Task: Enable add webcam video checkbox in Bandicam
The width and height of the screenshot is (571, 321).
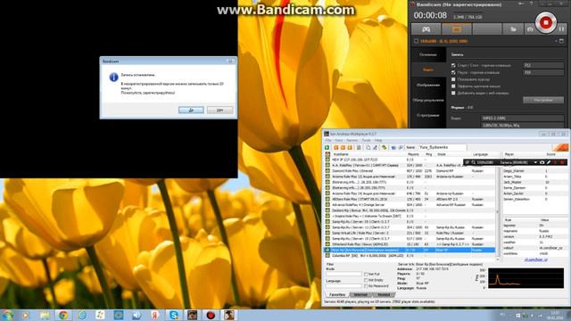Action: 453,93
